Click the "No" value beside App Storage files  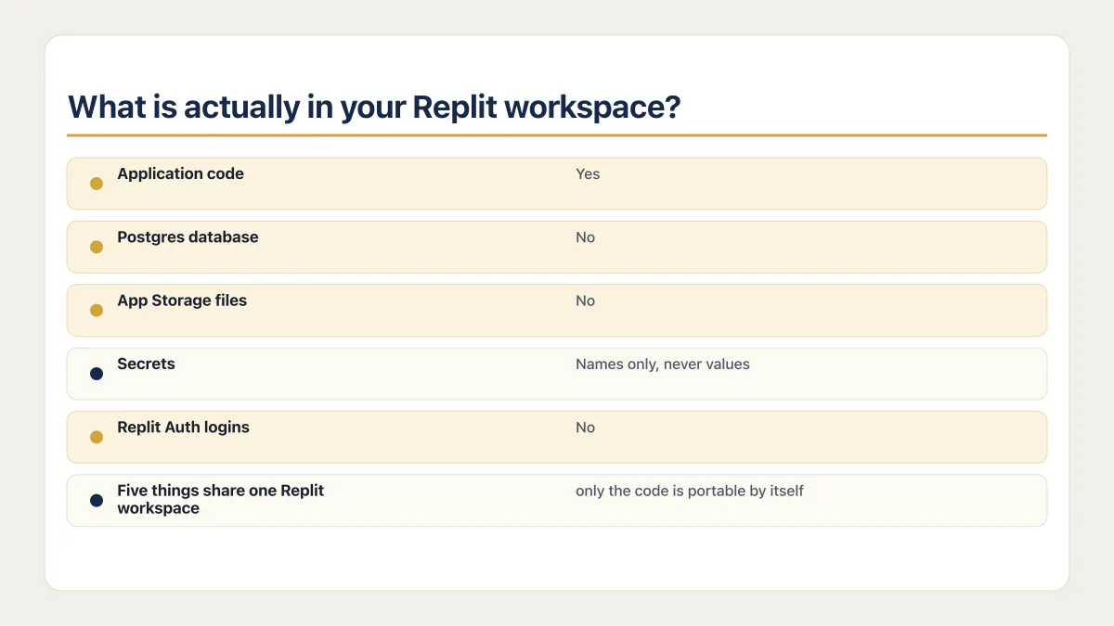[x=585, y=300]
